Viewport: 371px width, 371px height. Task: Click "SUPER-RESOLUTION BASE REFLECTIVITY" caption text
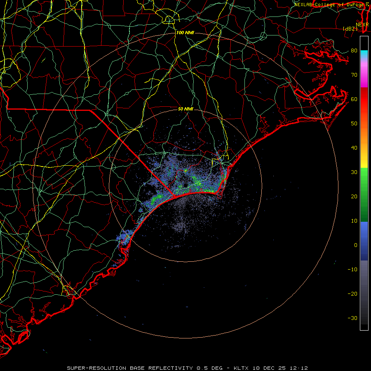130,368
